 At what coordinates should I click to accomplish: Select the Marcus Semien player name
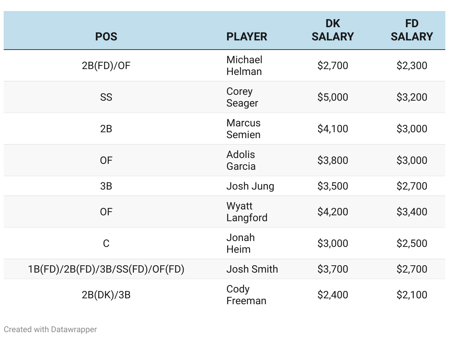[243, 129]
